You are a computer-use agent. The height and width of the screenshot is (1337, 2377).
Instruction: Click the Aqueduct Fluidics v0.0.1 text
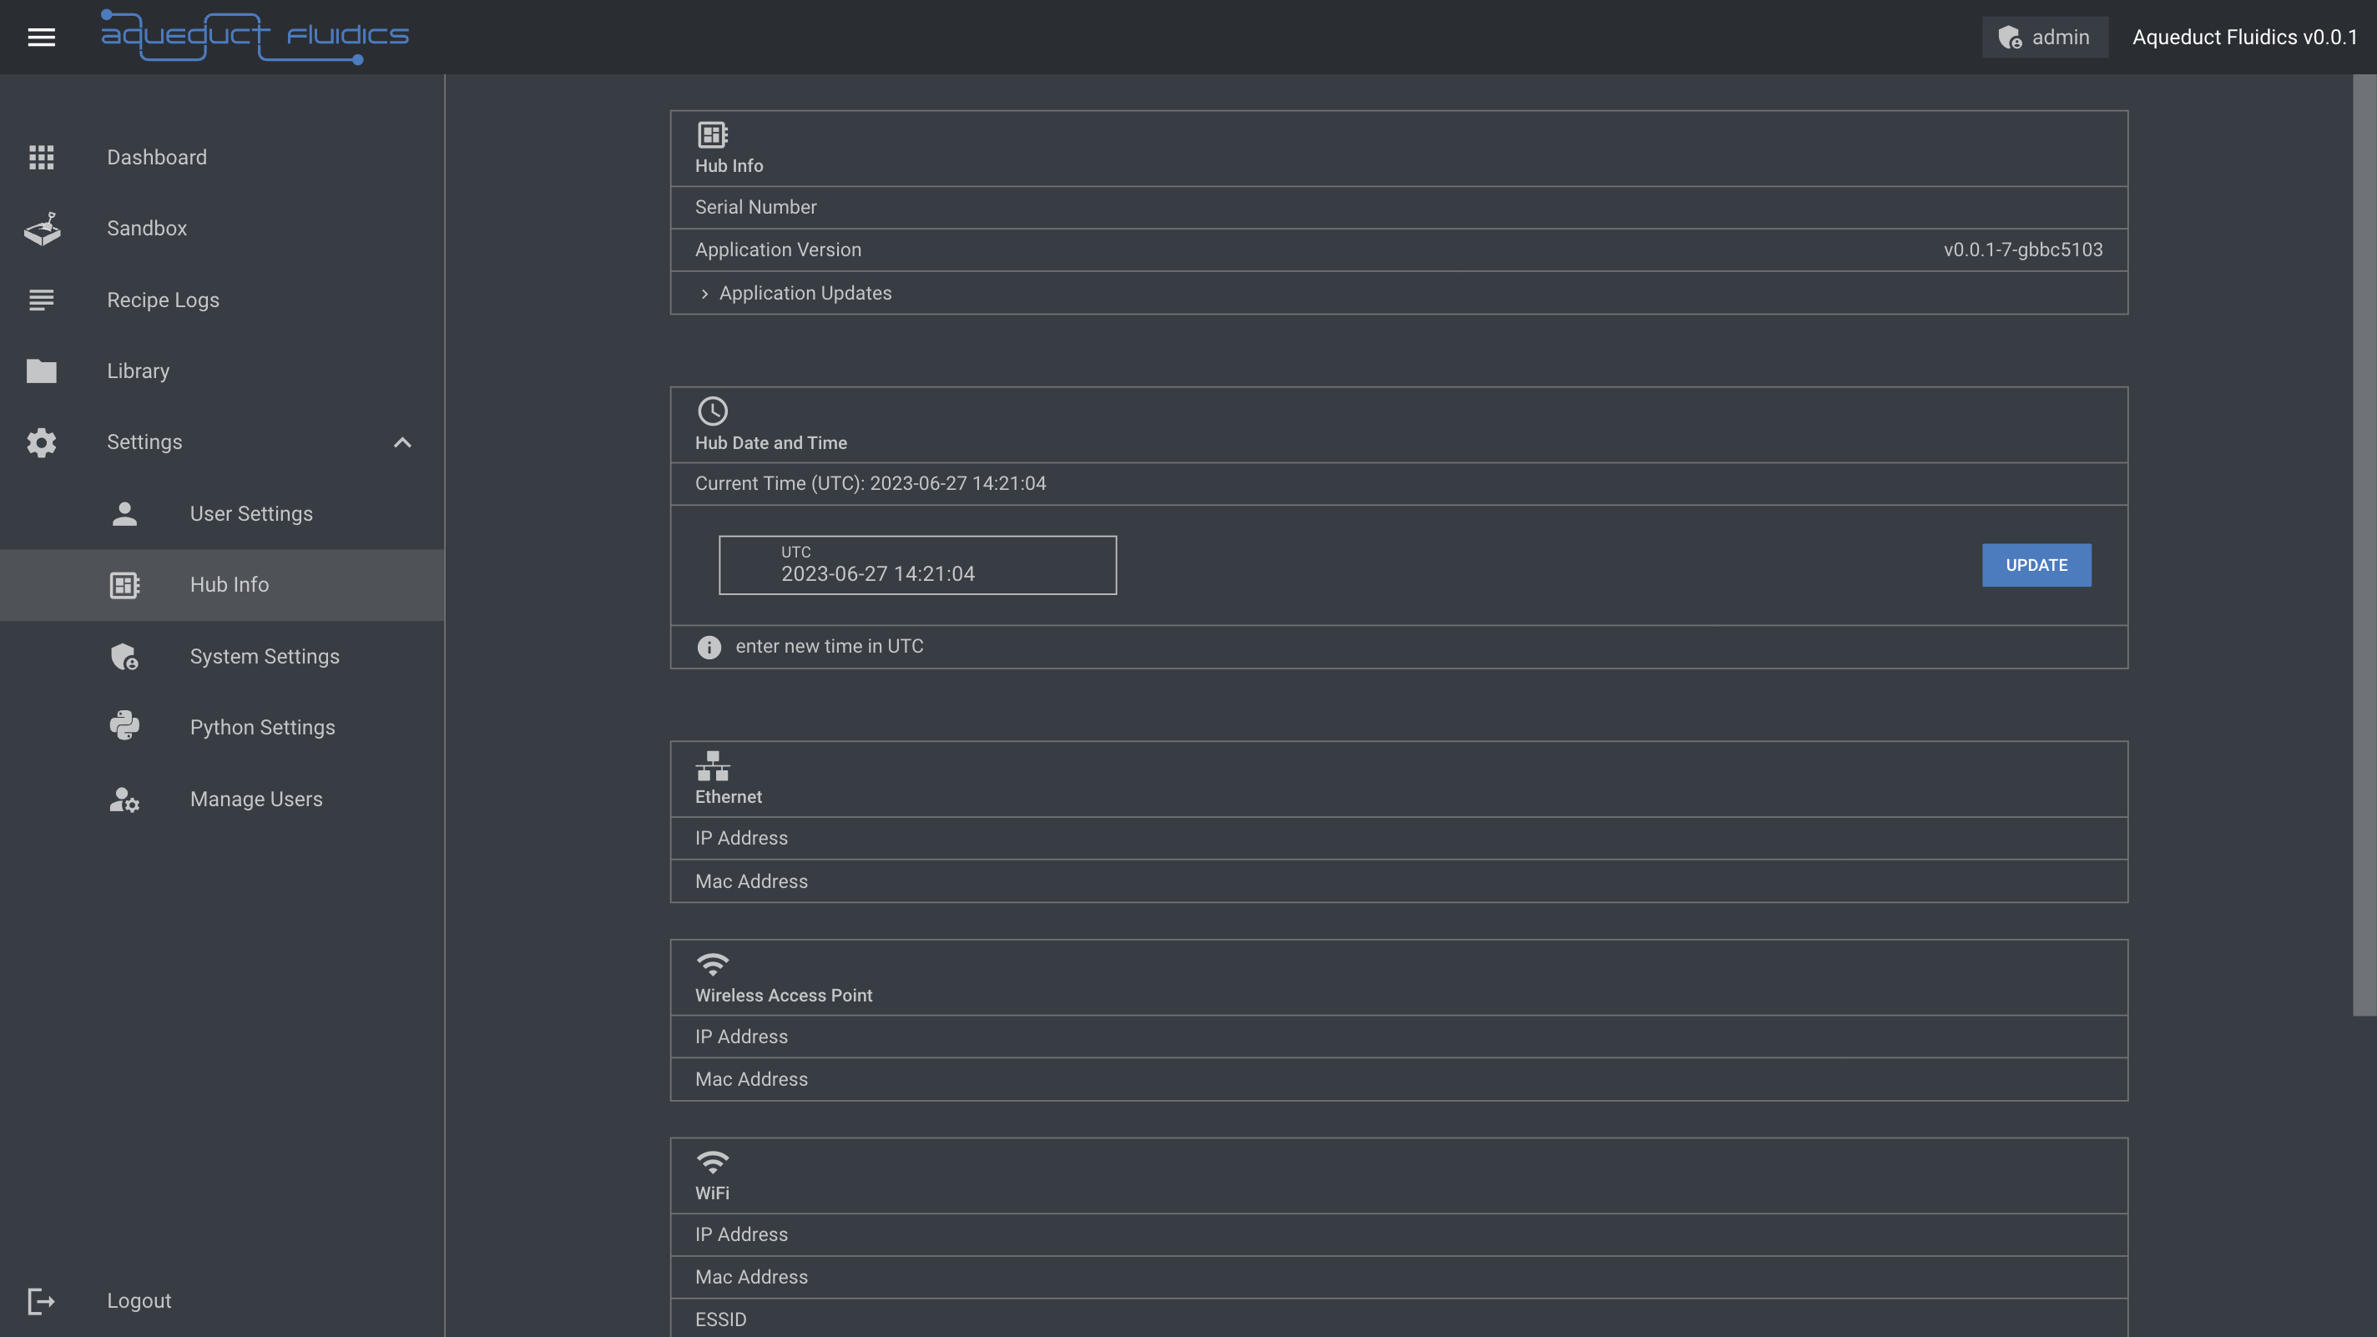tap(2245, 37)
